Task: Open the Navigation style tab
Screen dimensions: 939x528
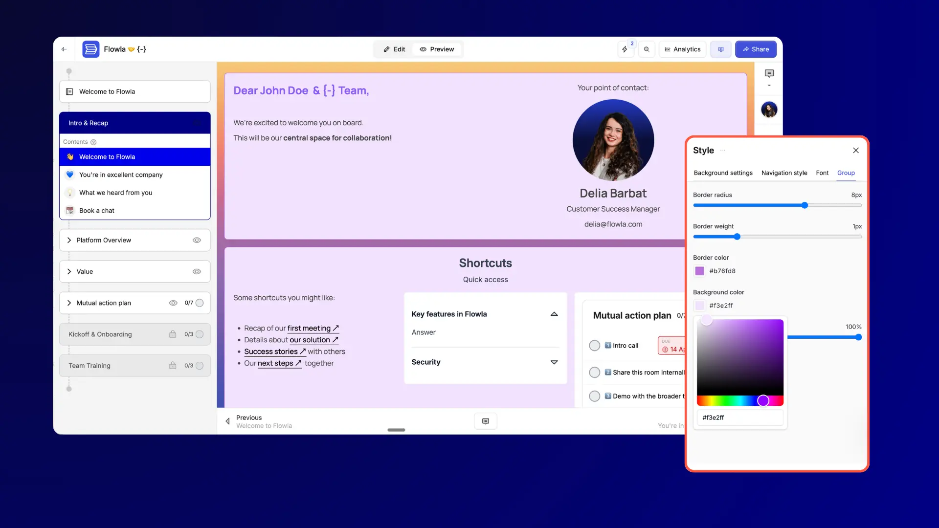Action: [784, 173]
